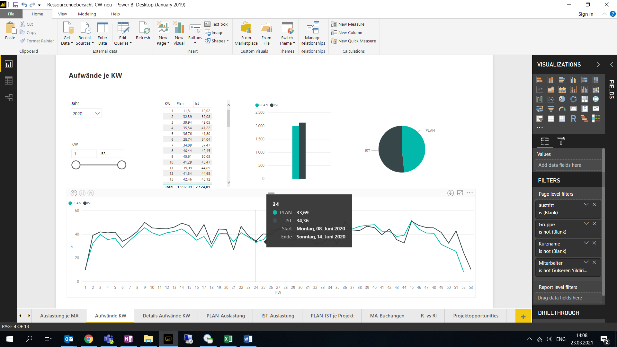Open the Format paint roller pane
The height and width of the screenshot is (347, 617).
coord(561,141)
